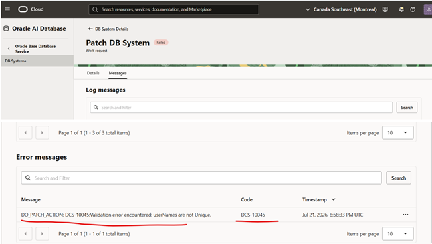Image resolution: width=432 pixels, height=244 pixels.
Task: Click the 'Page 1 of 1 (1 - 1 of 1 total items)' text
Action: [94, 234]
